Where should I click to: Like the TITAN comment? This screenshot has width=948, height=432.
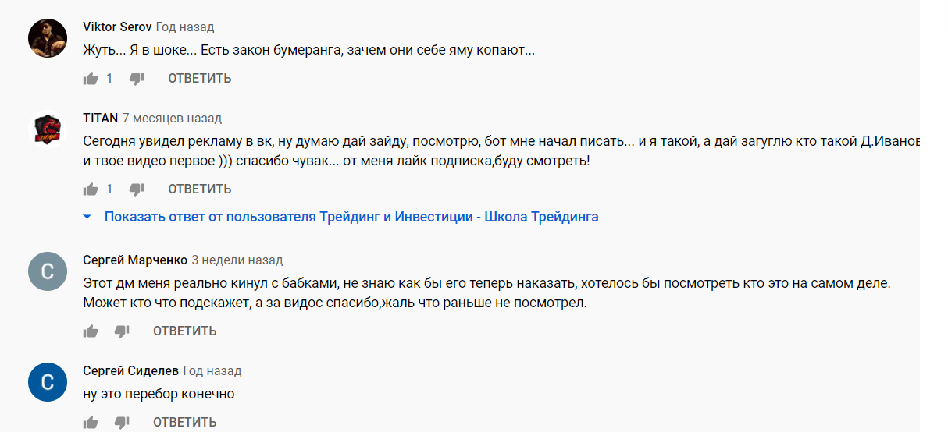click(x=91, y=189)
